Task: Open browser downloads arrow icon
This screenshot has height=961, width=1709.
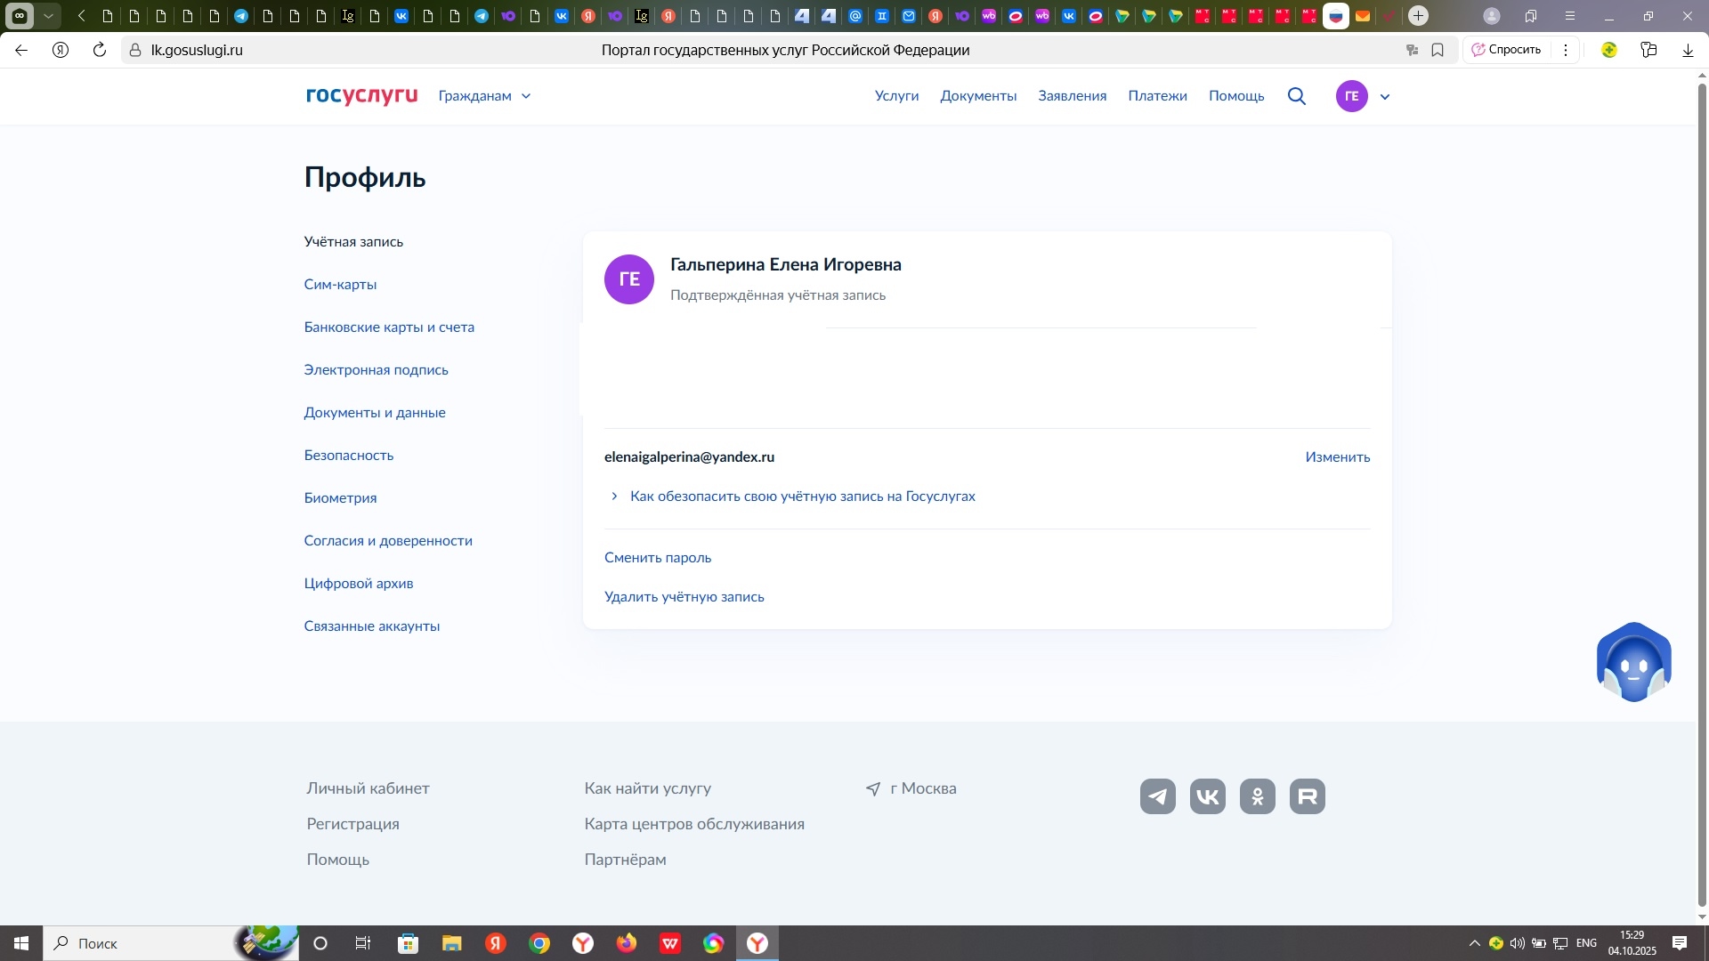Action: point(1688,50)
